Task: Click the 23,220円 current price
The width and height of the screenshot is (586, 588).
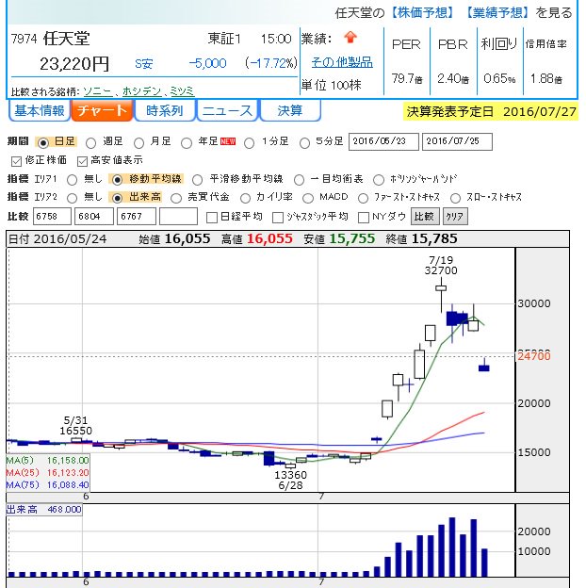Action: tap(74, 64)
